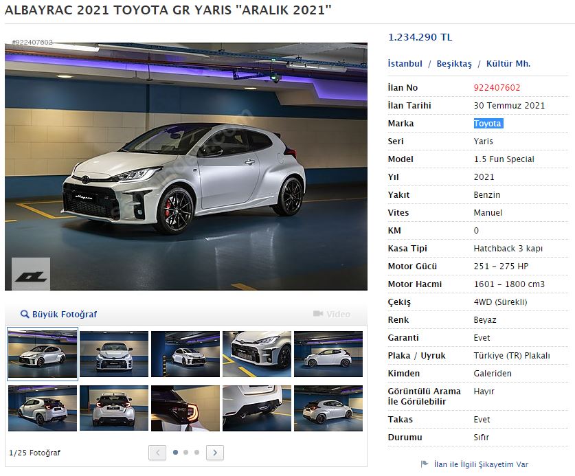Click the highlighted Toyota brand value
The image size is (575, 476).
[x=488, y=124]
